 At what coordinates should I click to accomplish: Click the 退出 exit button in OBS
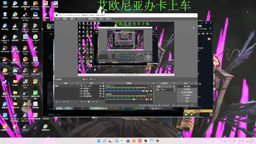pyautogui.click(x=187, y=101)
